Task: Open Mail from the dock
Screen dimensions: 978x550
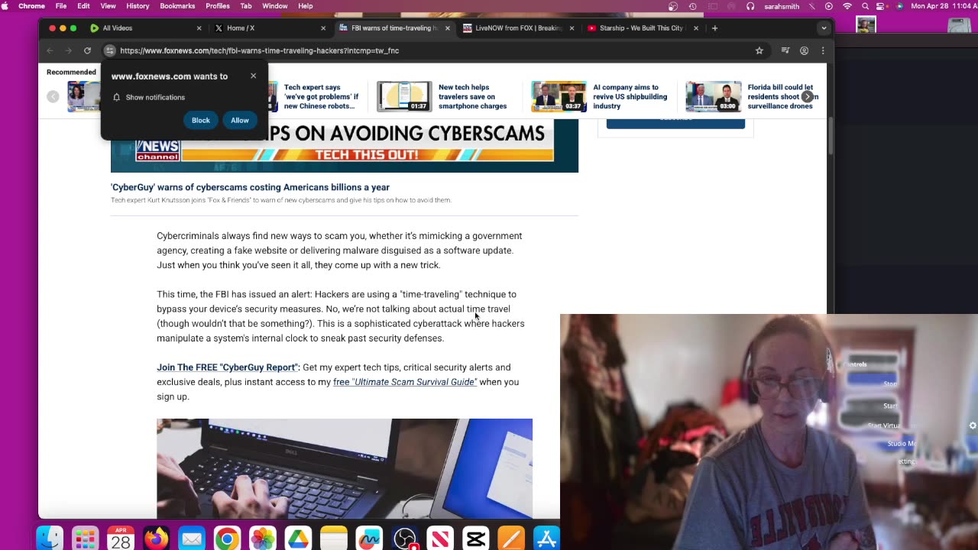Action: coord(192,539)
